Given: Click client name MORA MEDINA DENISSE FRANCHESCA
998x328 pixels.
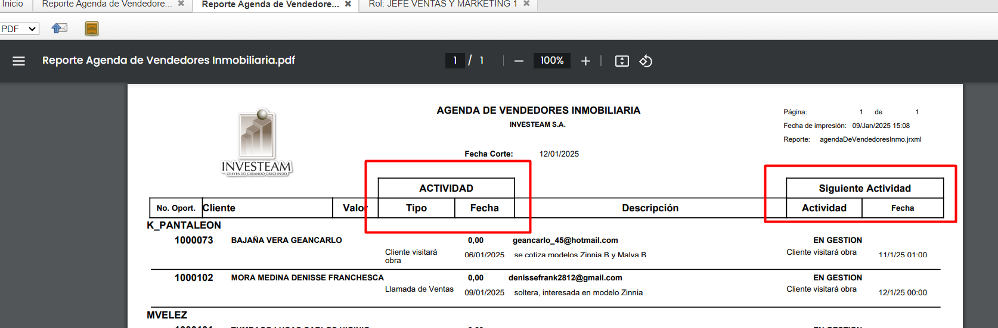Looking at the screenshot, I should click(308, 278).
